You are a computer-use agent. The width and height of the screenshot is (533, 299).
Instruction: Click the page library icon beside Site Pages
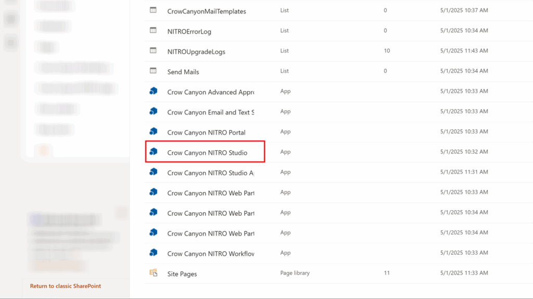pos(154,273)
